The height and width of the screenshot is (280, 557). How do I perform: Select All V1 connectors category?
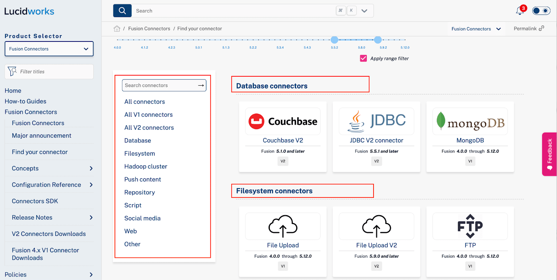[x=148, y=115]
